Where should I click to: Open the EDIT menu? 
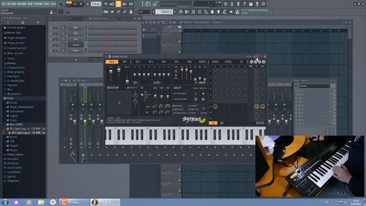pyautogui.click(x=9, y=4)
